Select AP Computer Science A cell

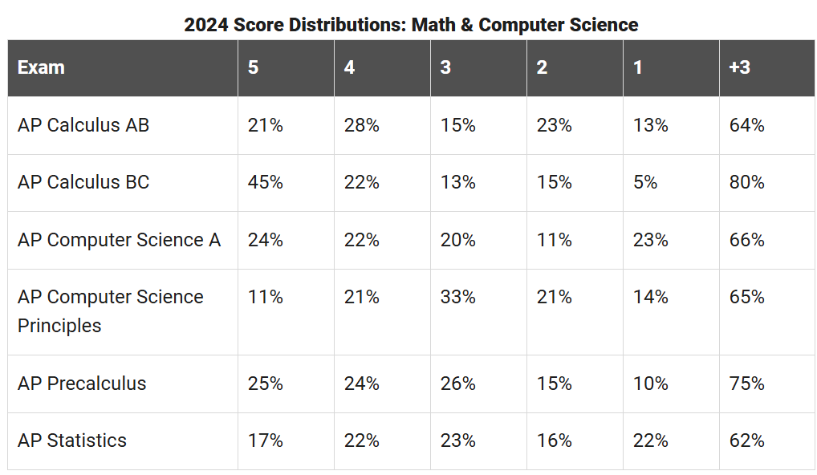point(120,240)
